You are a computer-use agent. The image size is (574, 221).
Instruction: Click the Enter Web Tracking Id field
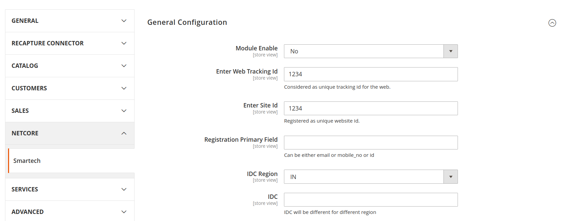370,74
